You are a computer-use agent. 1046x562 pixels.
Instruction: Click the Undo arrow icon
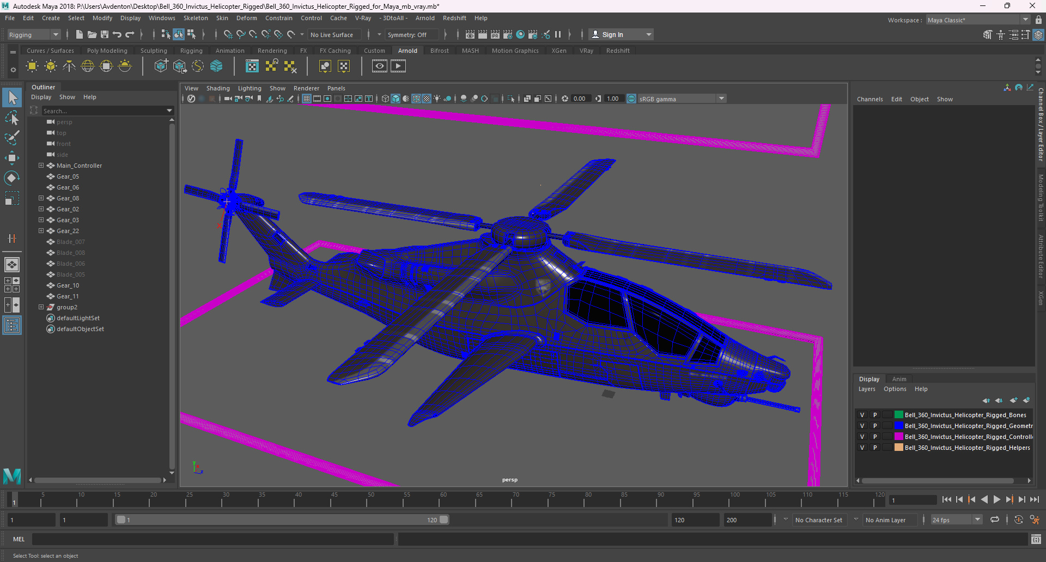click(117, 34)
